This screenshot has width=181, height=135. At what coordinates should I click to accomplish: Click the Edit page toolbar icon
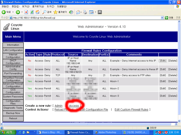tap(91, 12)
